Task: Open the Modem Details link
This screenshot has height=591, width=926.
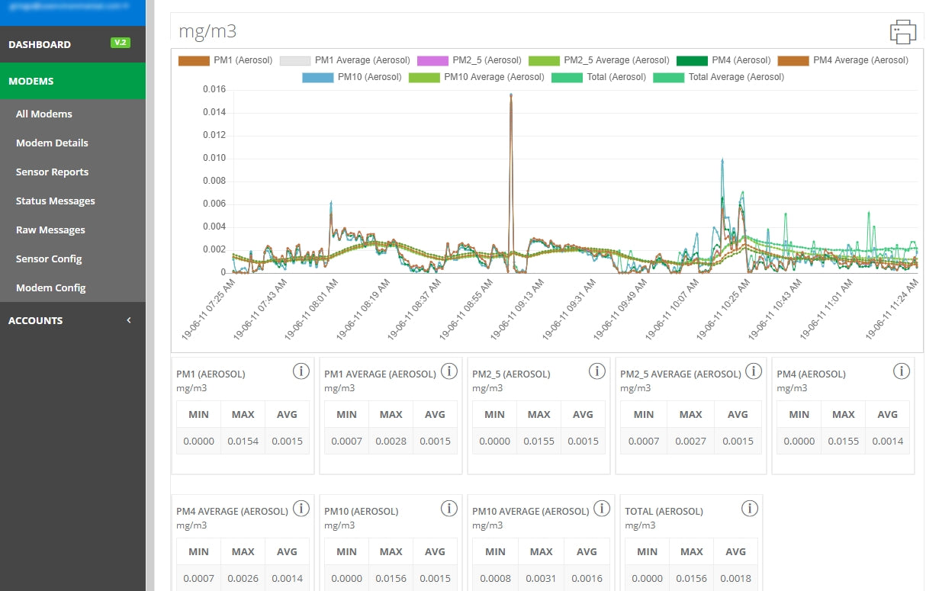Action: 52,143
